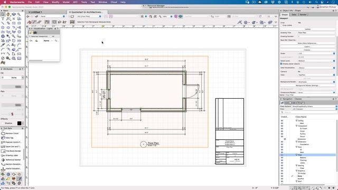Toggle visibility of Foundation class
Viewport: 338px width, 190px height.
[x=282, y=144]
